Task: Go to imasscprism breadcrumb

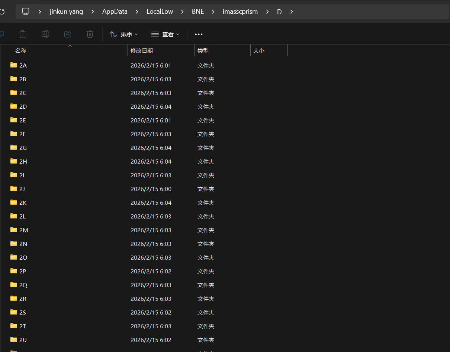Action: pyautogui.click(x=240, y=11)
